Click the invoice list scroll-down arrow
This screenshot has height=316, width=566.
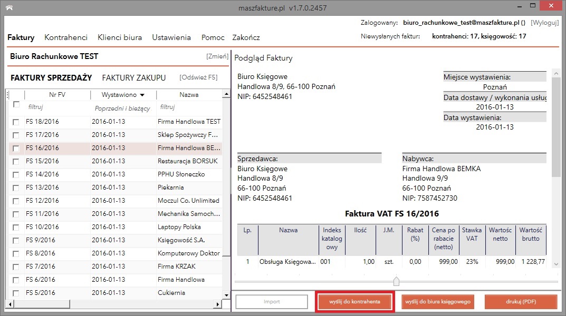[x=226, y=295]
